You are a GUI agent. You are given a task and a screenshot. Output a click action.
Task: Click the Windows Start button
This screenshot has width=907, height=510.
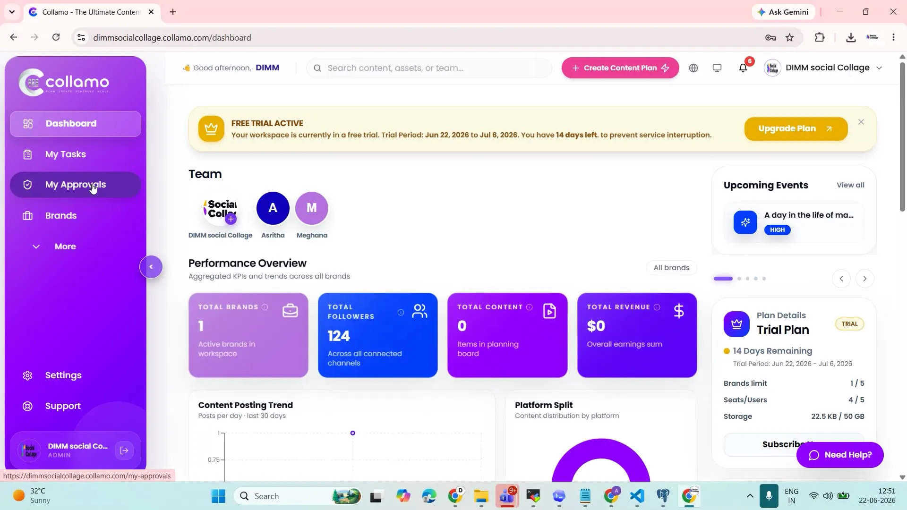click(218, 496)
